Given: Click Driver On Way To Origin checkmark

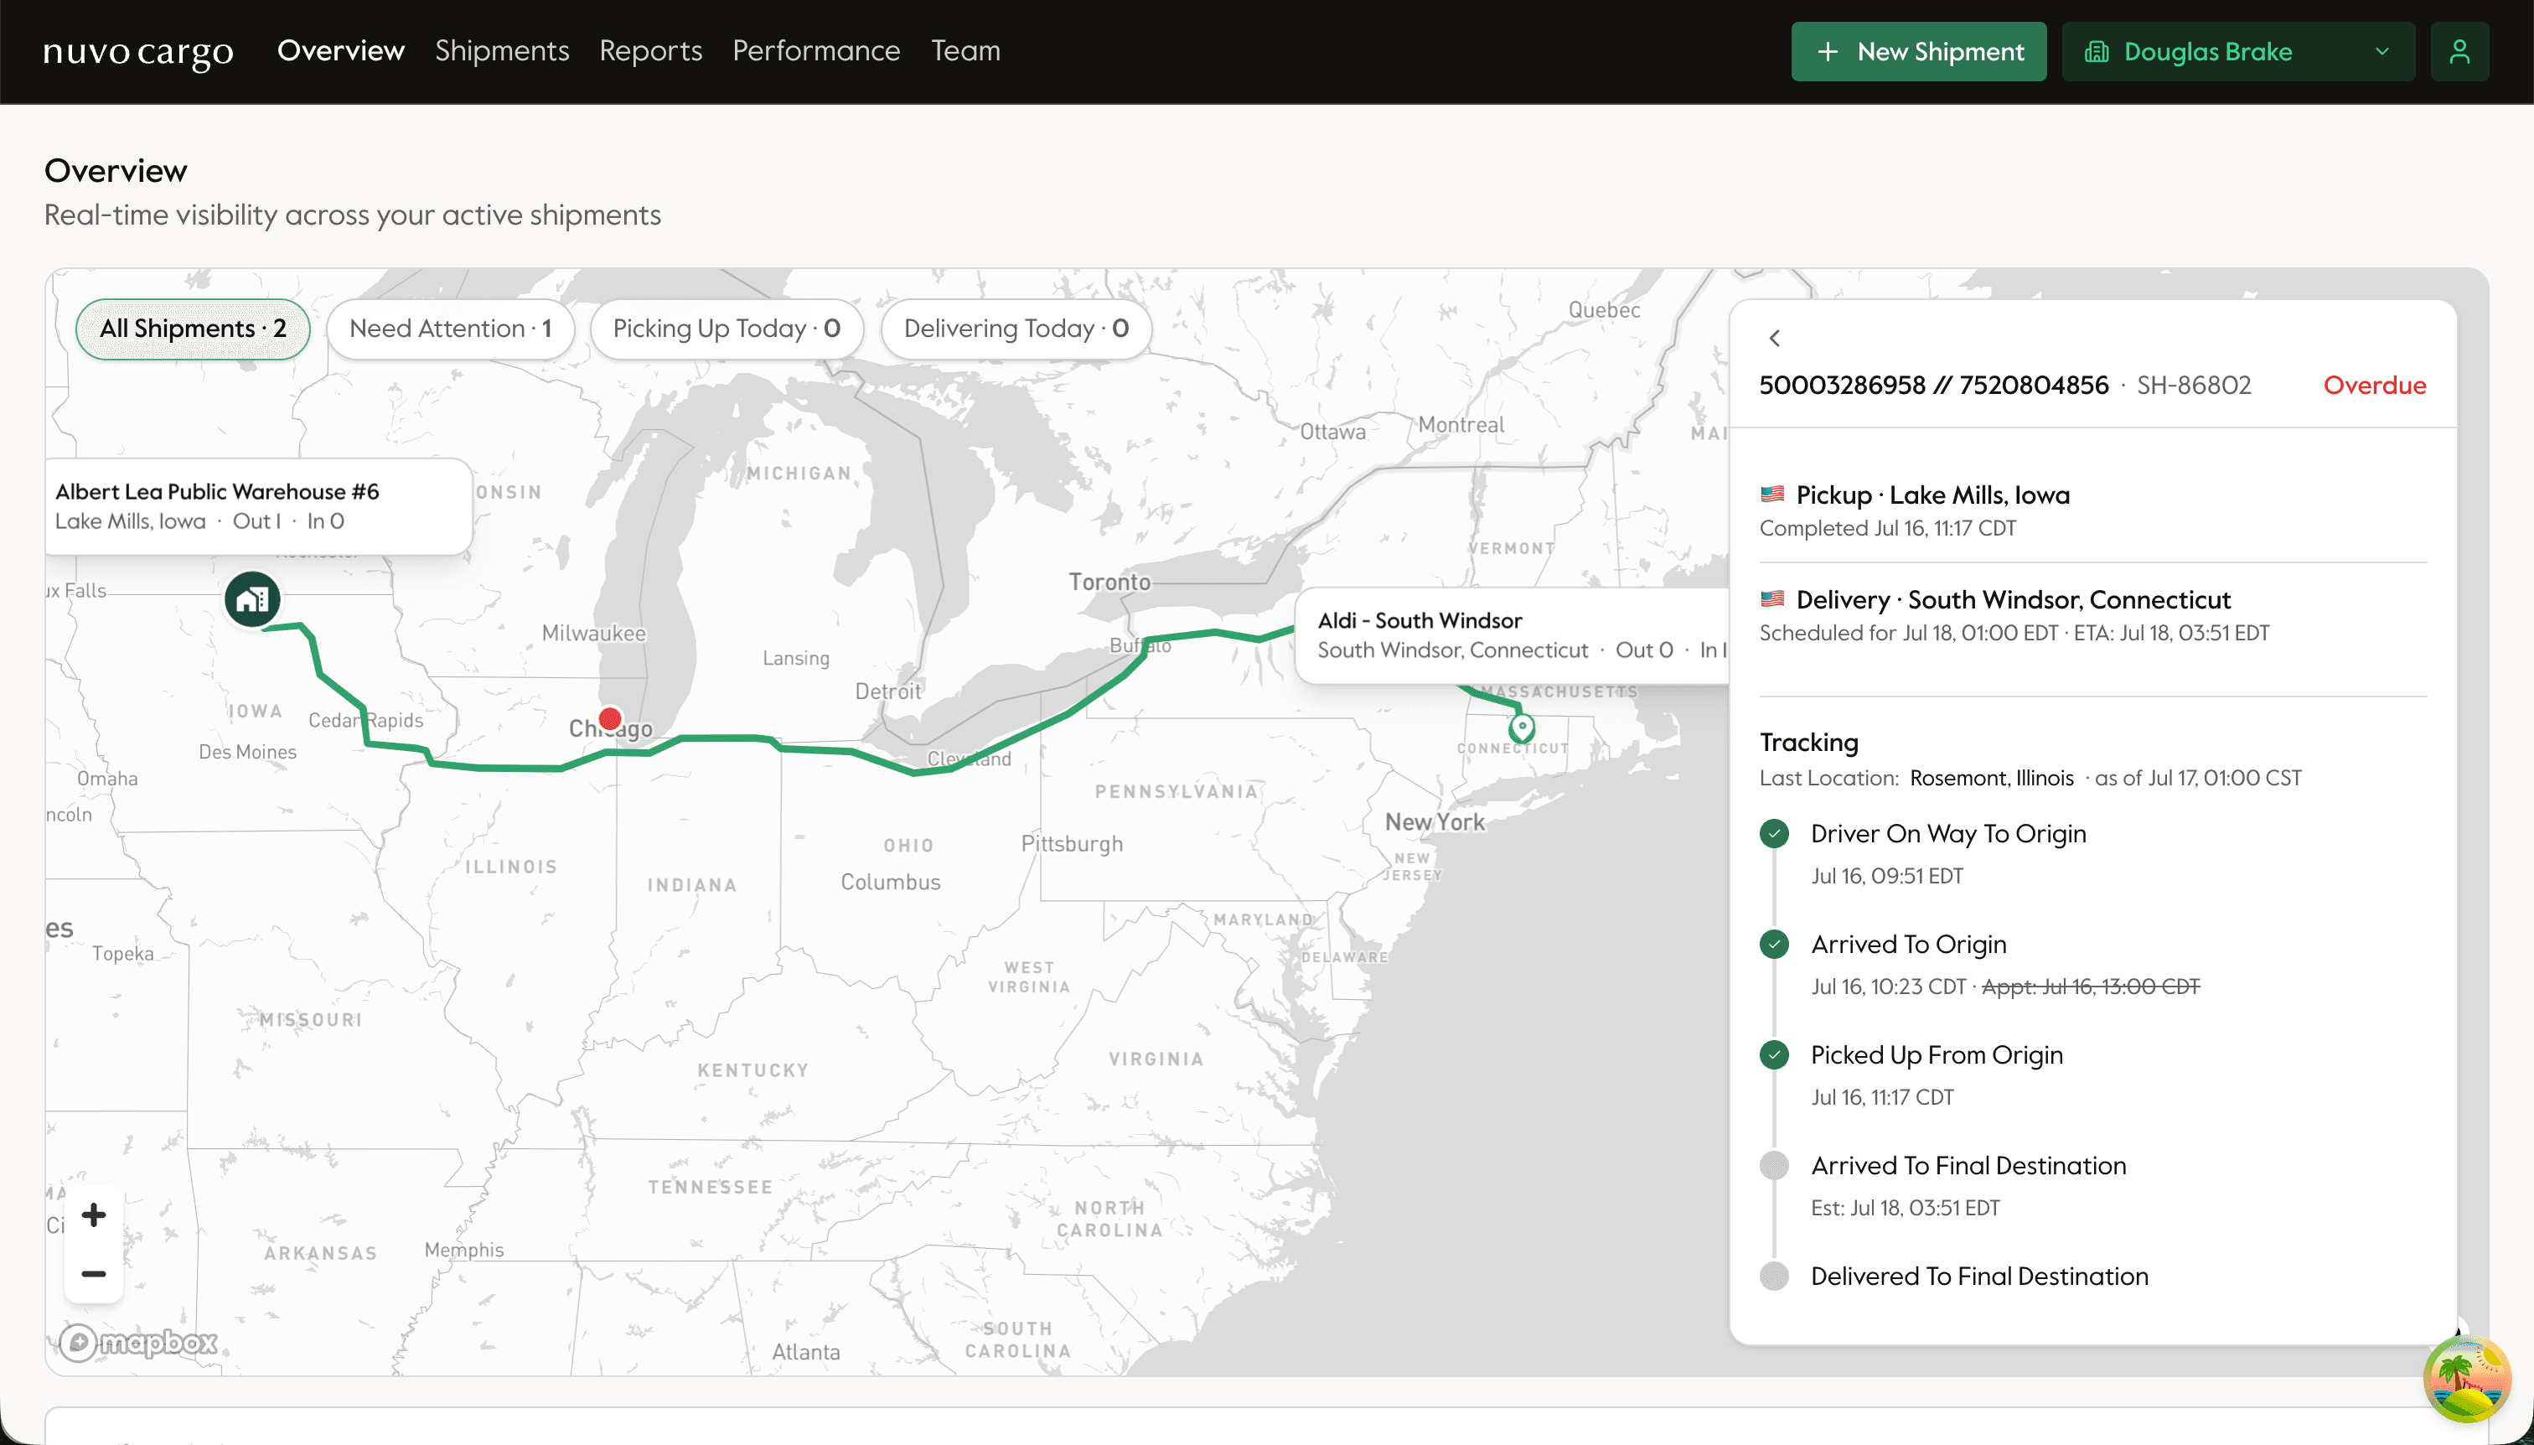Looking at the screenshot, I should tap(1774, 834).
